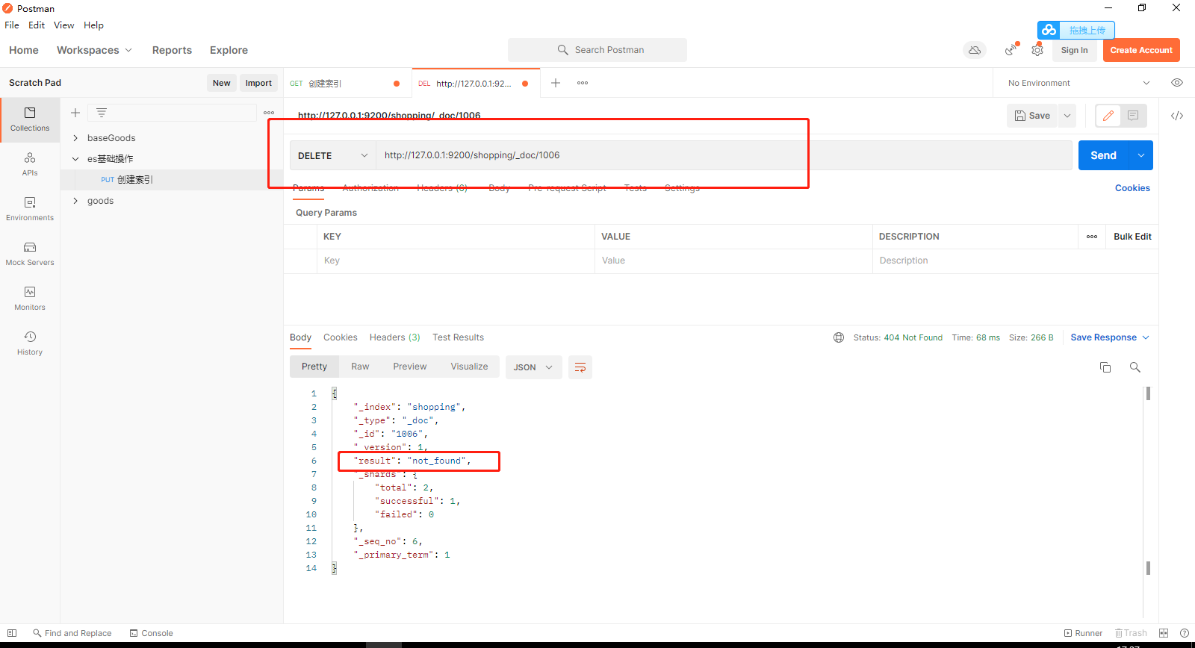Open the tab options ellipsis menu
Viewport: 1195px width, 648px height.
(583, 83)
